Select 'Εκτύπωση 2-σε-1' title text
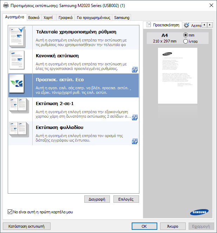The width and height of the screenshot is (217, 233). [55, 103]
